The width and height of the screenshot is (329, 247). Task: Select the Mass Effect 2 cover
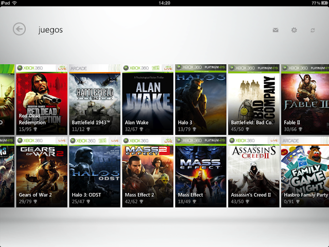coord(148,172)
